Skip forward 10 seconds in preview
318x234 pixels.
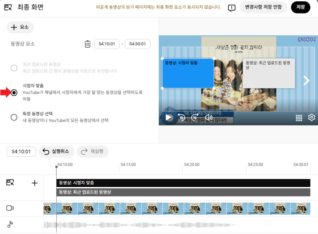(195, 117)
